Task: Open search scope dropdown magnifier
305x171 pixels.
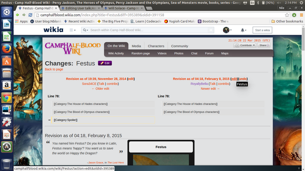Action: click(85, 30)
